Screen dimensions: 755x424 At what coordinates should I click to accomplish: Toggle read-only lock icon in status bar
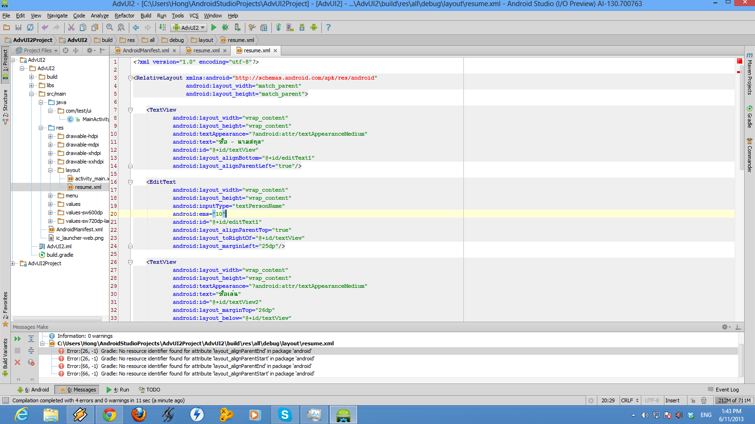(693, 400)
